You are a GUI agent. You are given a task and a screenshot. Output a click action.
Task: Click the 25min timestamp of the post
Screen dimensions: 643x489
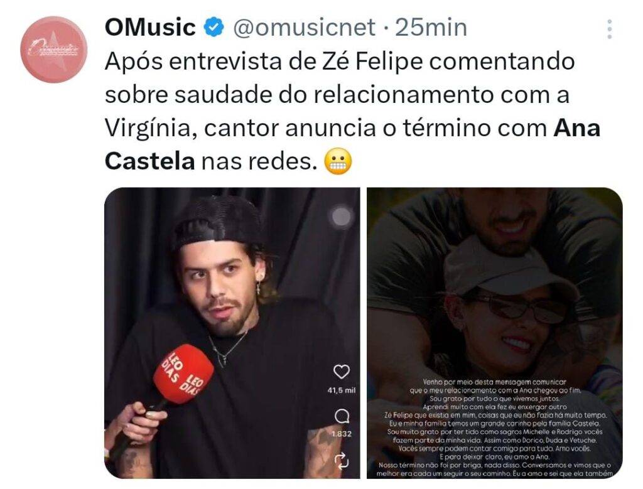(431, 28)
